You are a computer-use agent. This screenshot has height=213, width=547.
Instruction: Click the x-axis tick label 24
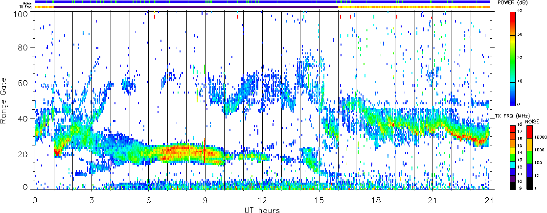pyautogui.click(x=490, y=200)
